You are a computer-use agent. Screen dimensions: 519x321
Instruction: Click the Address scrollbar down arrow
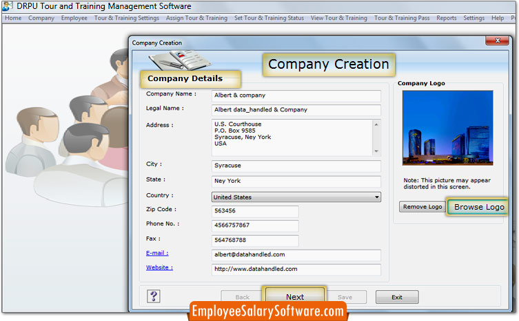tap(376, 151)
